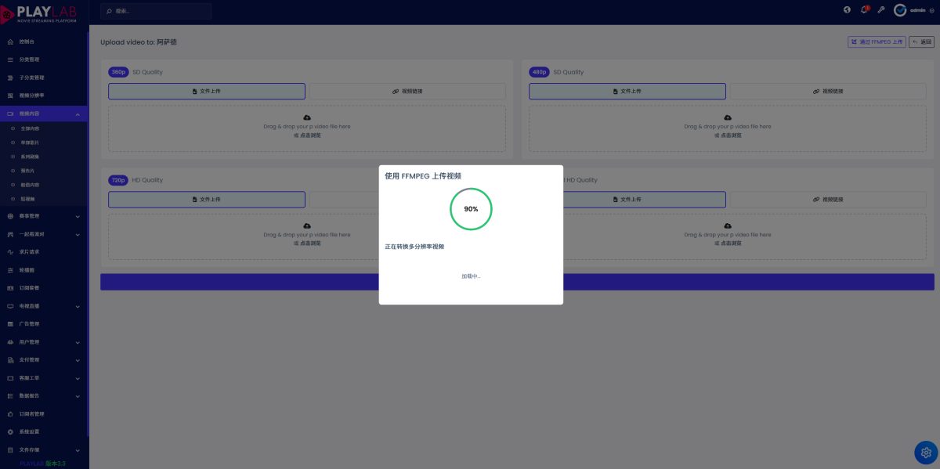
Task: Click the 返回 back button
Action: (x=922, y=42)
